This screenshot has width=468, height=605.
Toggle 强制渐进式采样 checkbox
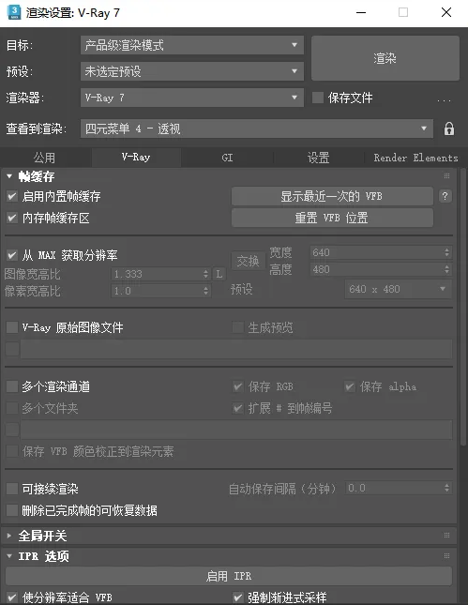(x=238, y=597)
